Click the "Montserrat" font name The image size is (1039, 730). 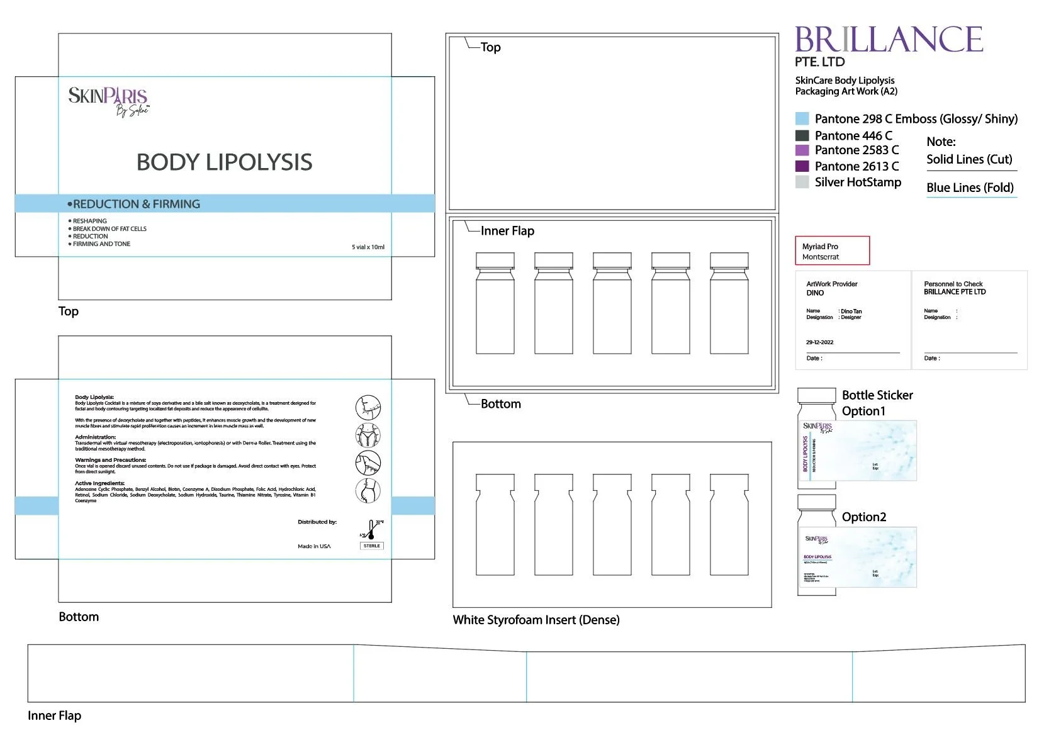click(821, 257)
